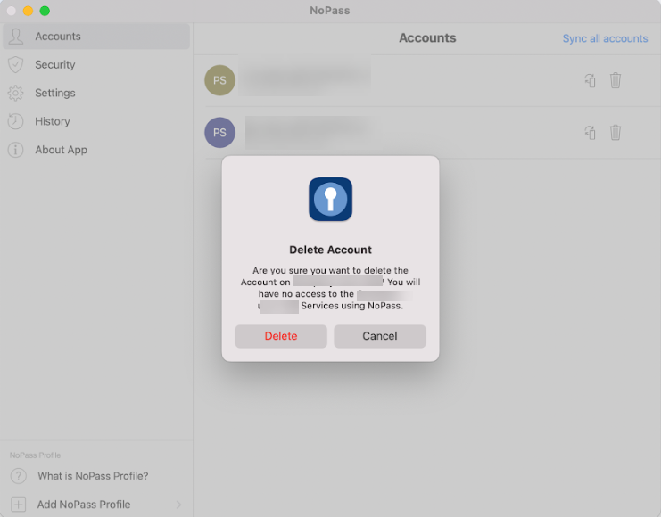This screenshot has width=661, height=517.
Task: Expand the Add NoPass Profile chevron
Action: tap(178, 505)
